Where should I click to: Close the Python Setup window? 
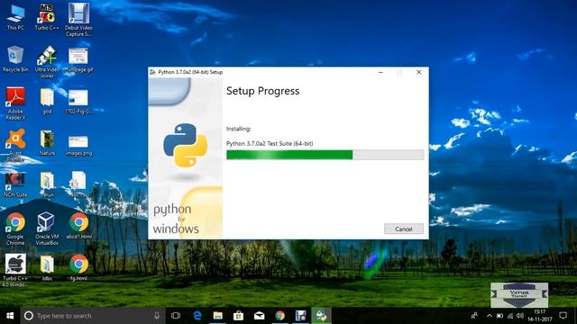click(x=418, y=72)
